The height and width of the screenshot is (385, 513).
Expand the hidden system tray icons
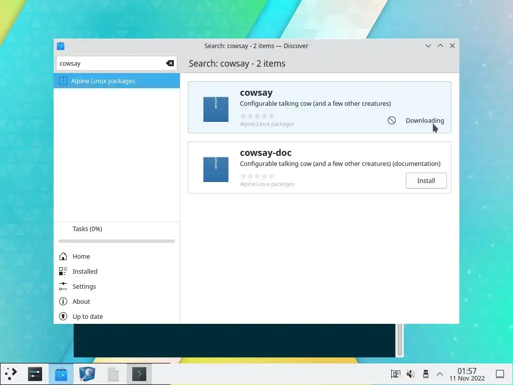pos(440,374)
